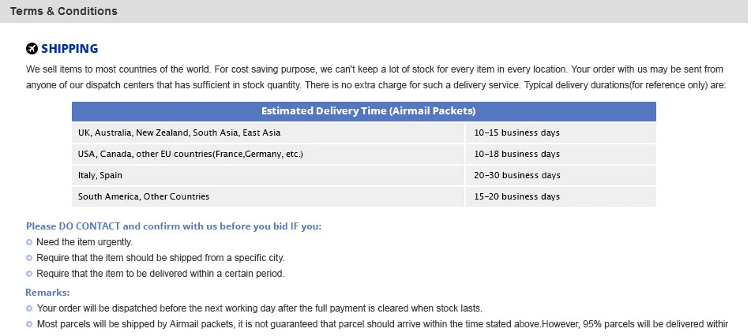
Task: Select the 20-30 business days cell
Action: point(561,175)
